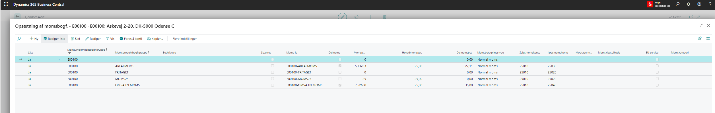
Task: Click the E00100 field in the selected row
Action: coord(73,59)
